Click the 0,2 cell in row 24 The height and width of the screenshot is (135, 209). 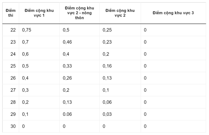[x=120, y=54]
